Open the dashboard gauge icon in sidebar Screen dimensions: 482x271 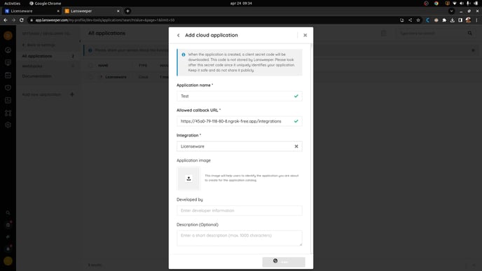click(x=8, y=50)
